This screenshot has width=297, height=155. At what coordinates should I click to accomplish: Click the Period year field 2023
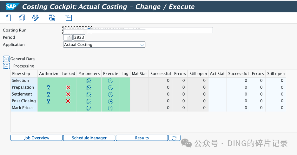[x=79, y=37]
